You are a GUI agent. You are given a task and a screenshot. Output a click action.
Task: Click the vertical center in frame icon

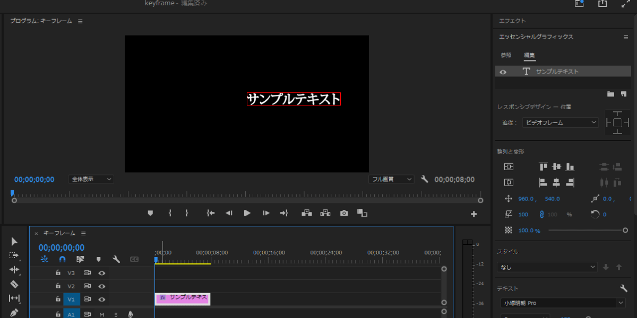[509, 166]
